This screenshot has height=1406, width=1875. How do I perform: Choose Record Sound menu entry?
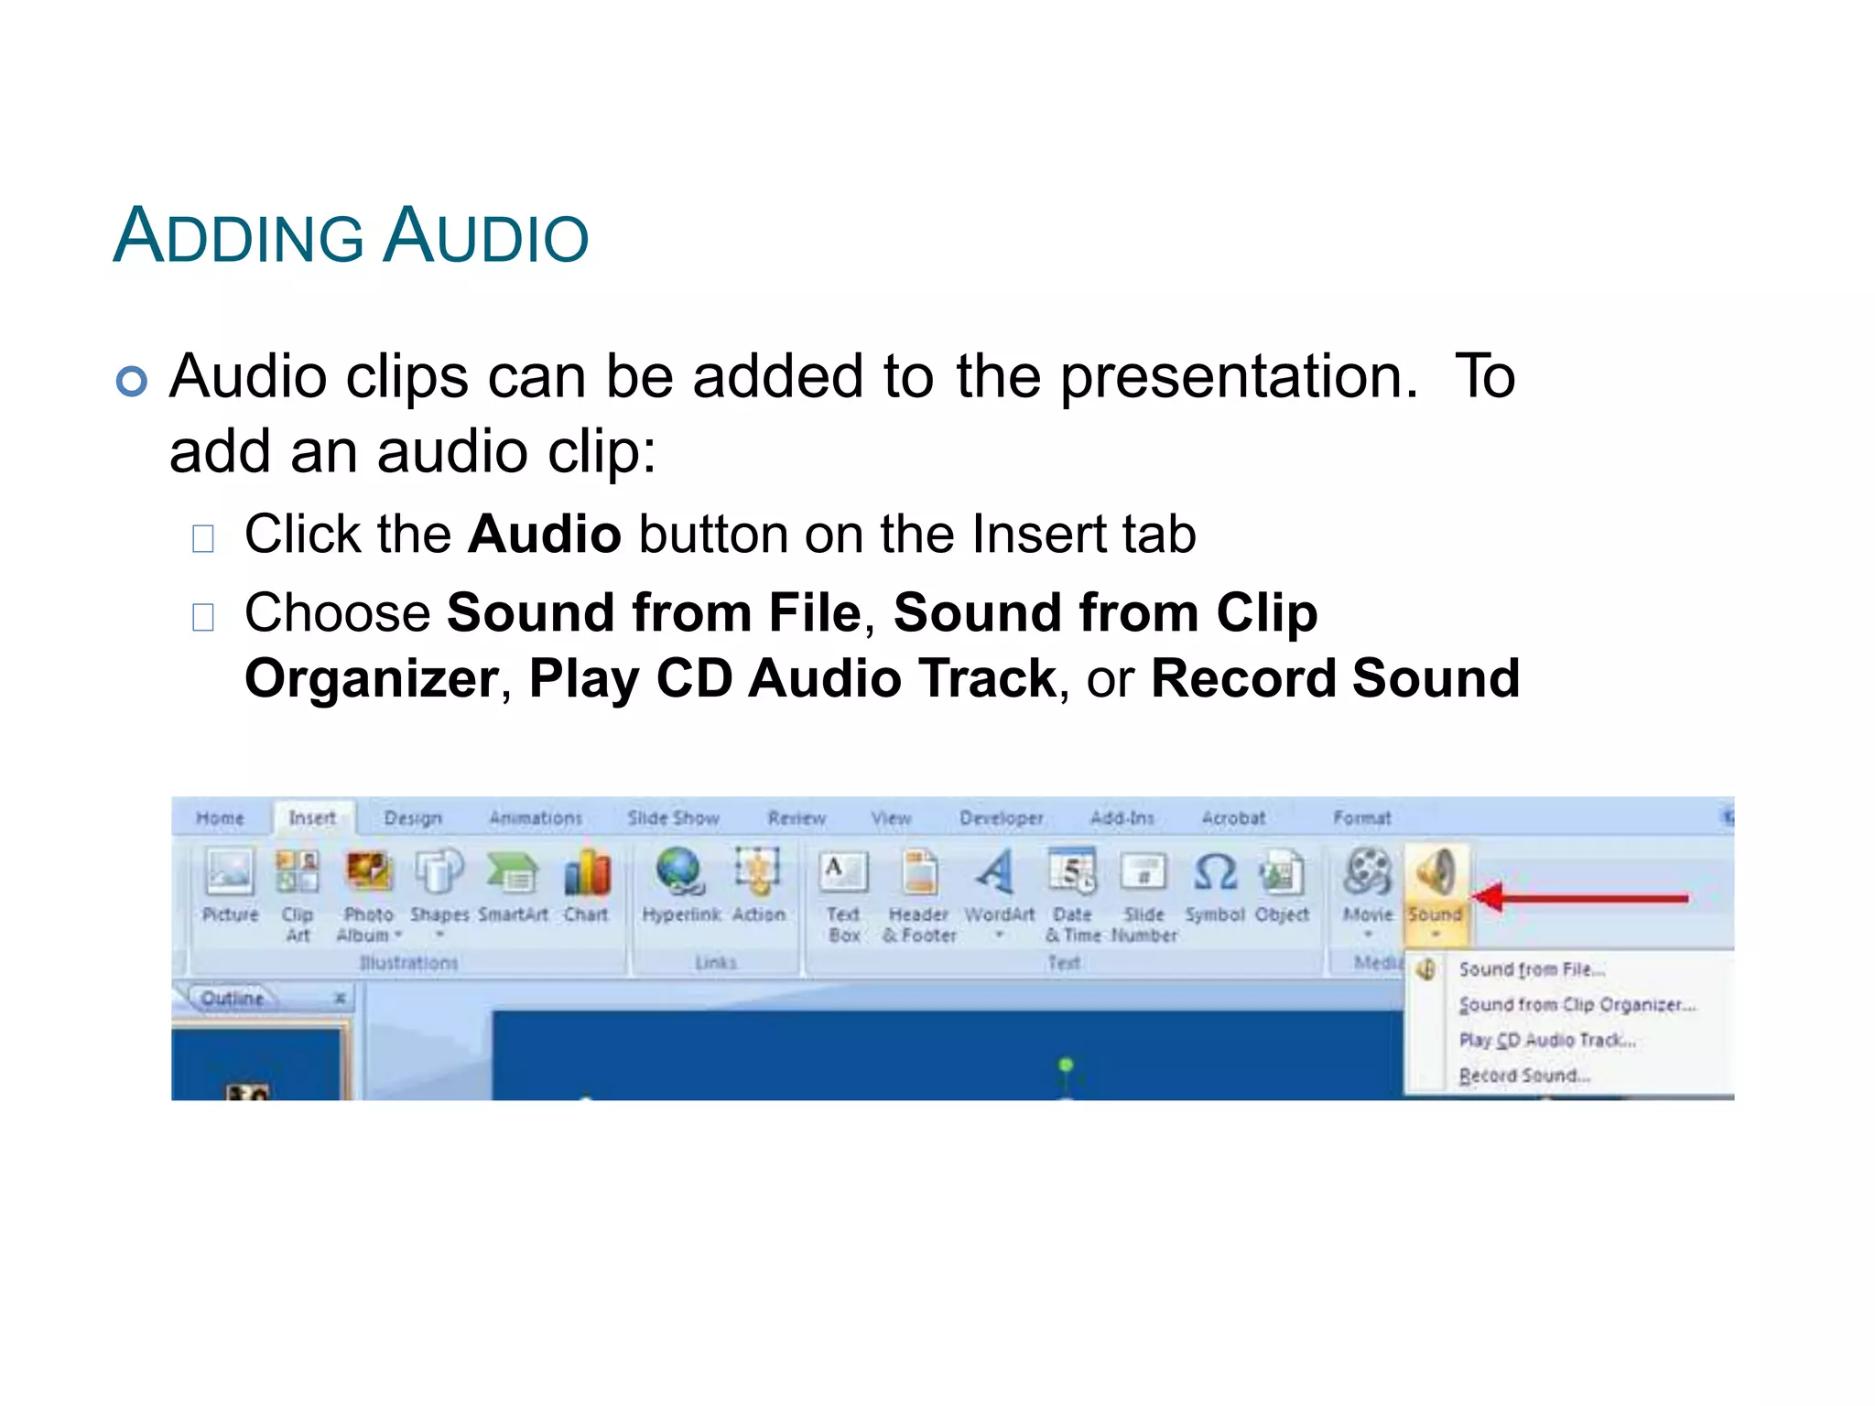1567,1075
